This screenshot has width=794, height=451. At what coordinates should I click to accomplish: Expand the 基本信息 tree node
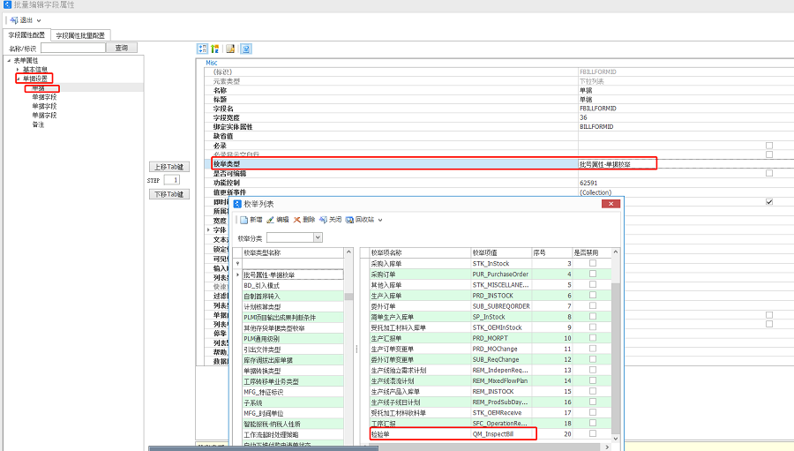(18, 69)
